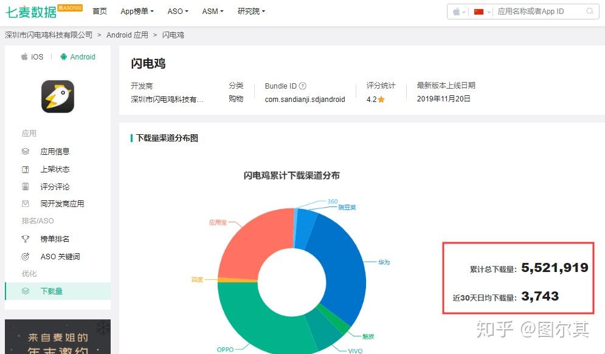Open 深圳市闪电鸡科技有限公司 breadcrumb link

coord(49,35)
